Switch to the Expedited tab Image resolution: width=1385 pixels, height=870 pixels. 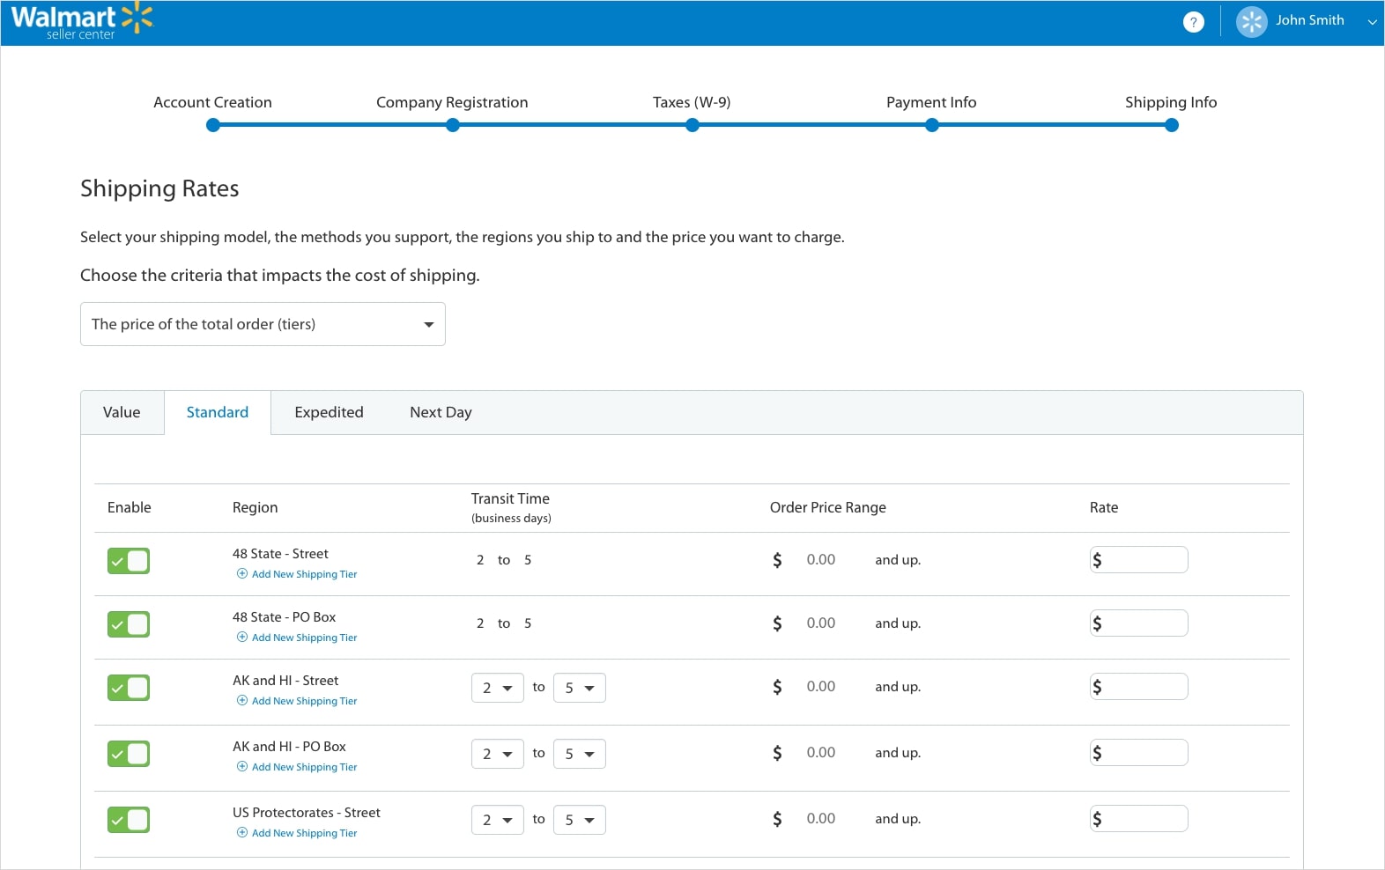point(329,412)
